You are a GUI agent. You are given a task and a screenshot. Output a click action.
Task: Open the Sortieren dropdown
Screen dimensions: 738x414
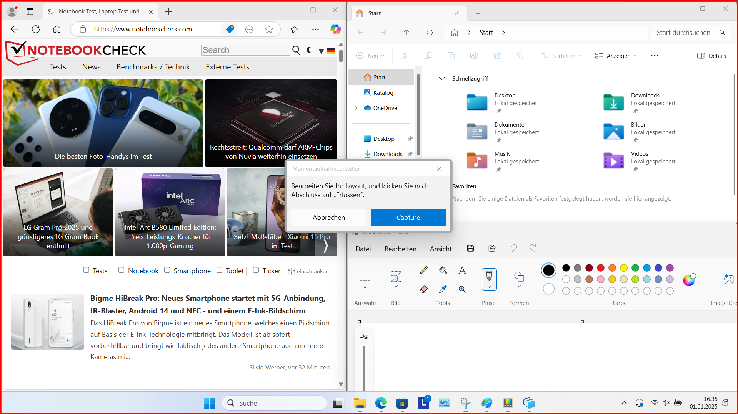pyautogui.click(x=561, y=56)
